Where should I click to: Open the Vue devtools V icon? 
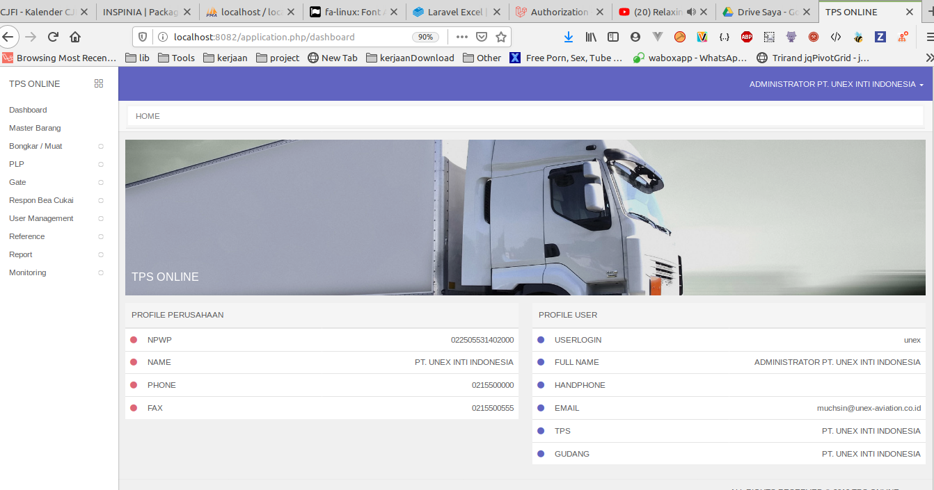pyautogui.click(x=658, y=37)
